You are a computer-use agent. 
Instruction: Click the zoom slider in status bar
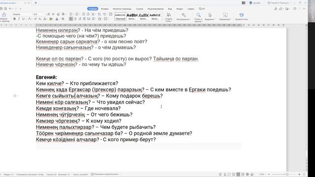tap(284, 175)
